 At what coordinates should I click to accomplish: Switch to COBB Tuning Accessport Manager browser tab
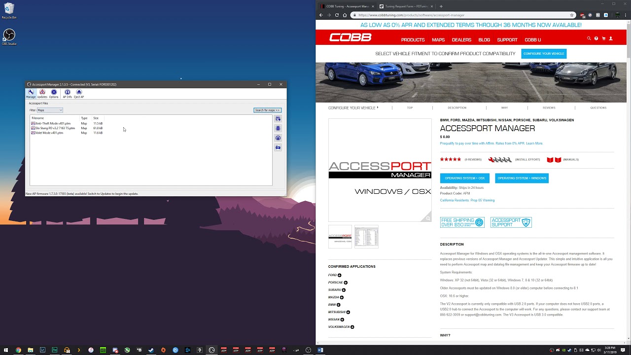(347, 6)
